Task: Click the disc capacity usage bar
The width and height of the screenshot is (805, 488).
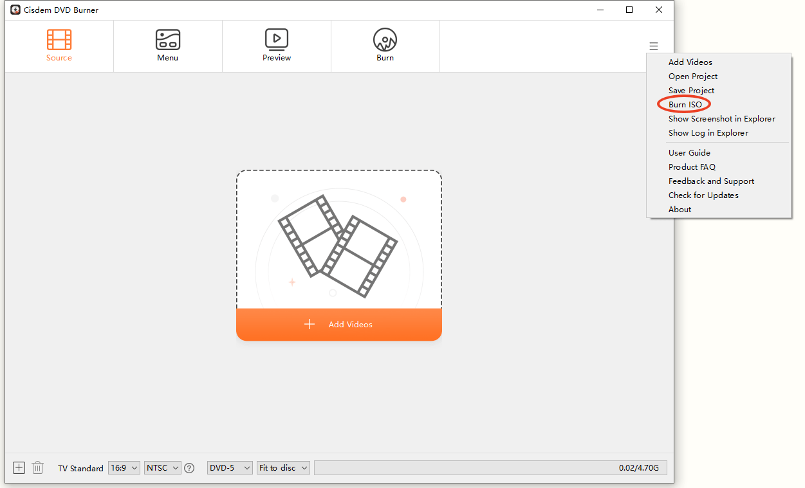Action: coord(490,468)
